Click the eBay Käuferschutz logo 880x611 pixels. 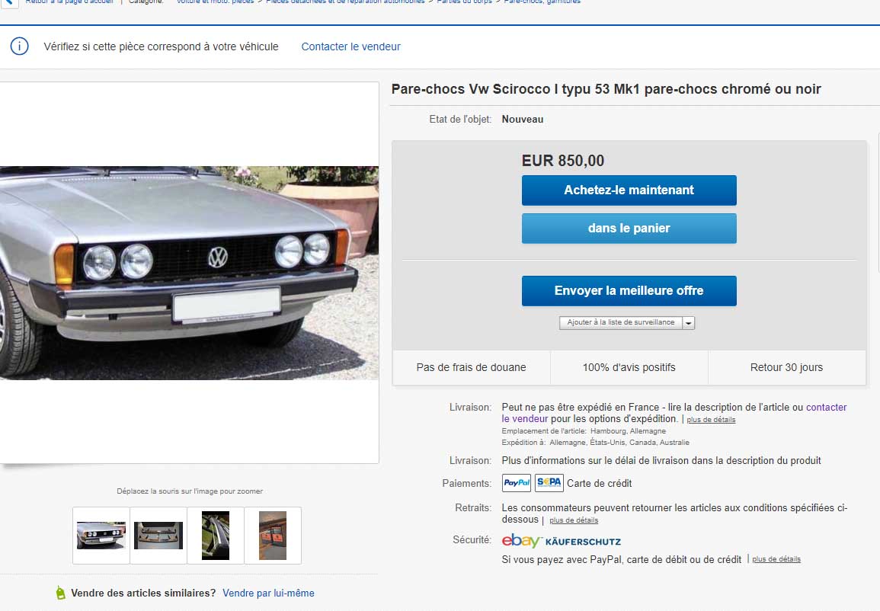(x=562, y=541)
